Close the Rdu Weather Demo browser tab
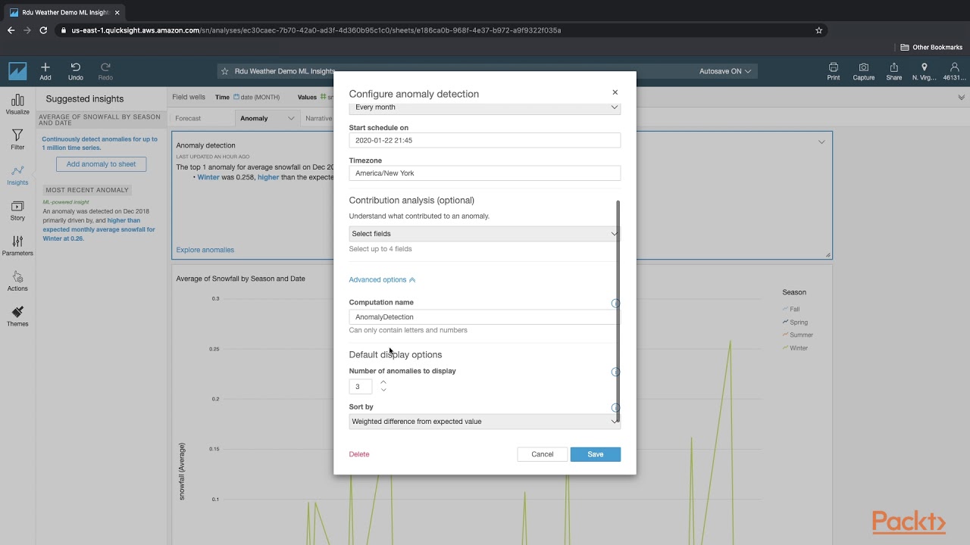The image size is (970, 545). [117, 12]
